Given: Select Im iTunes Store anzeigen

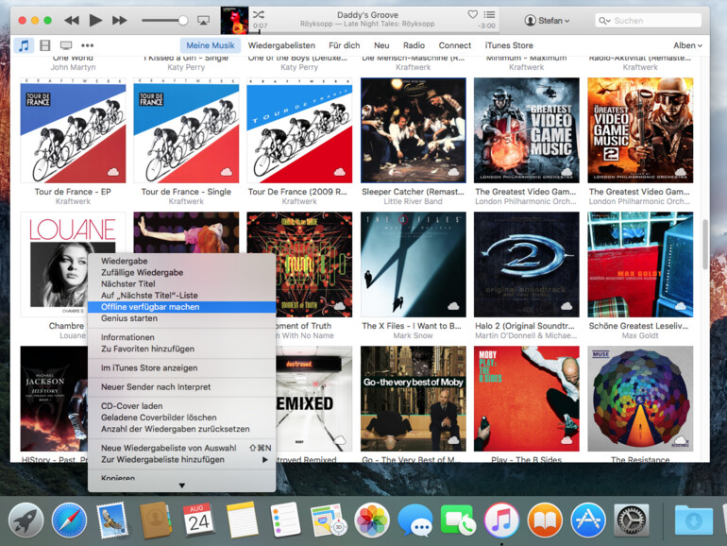Looking at the screenshot, I should coord(181,367).
